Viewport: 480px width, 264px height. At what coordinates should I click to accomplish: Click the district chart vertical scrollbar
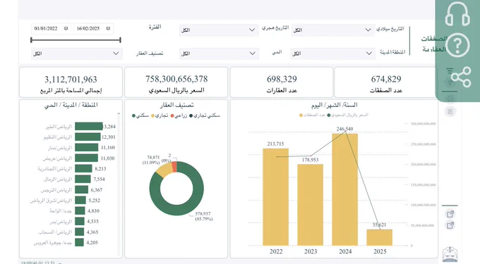[119, 184]
